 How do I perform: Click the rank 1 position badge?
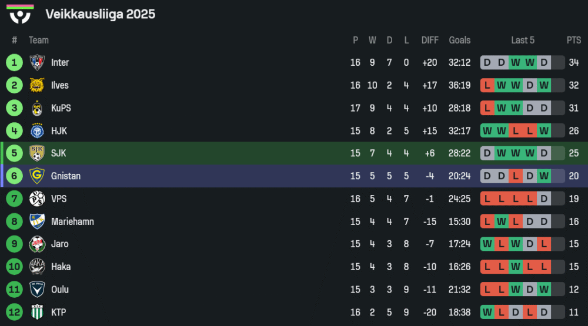pos(14,62)
